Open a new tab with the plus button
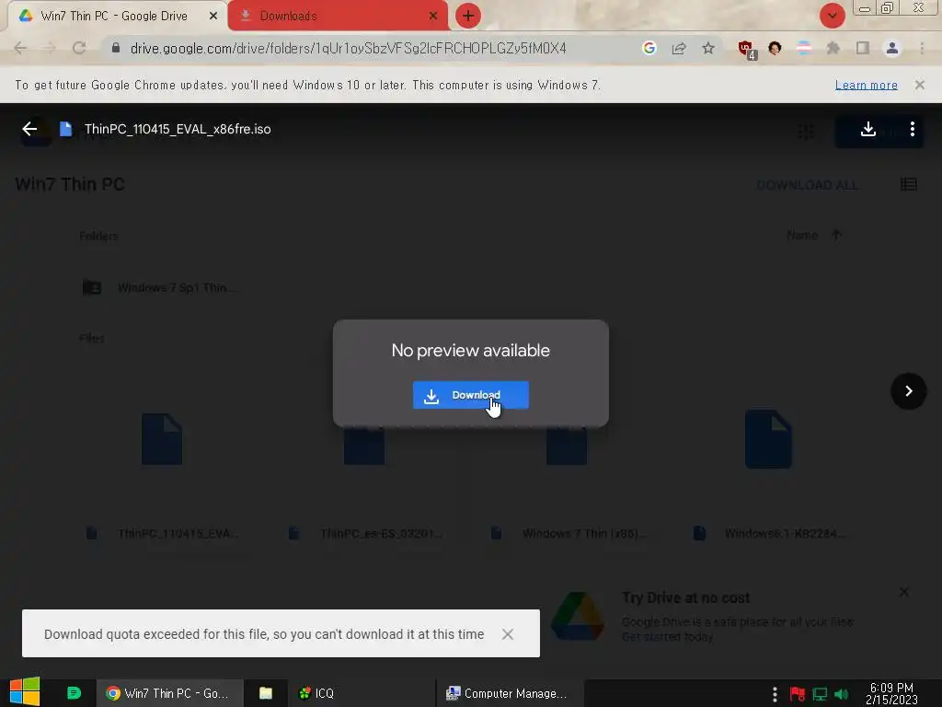Viewport: 942px width, 707px height. click(x=468, y=16)
